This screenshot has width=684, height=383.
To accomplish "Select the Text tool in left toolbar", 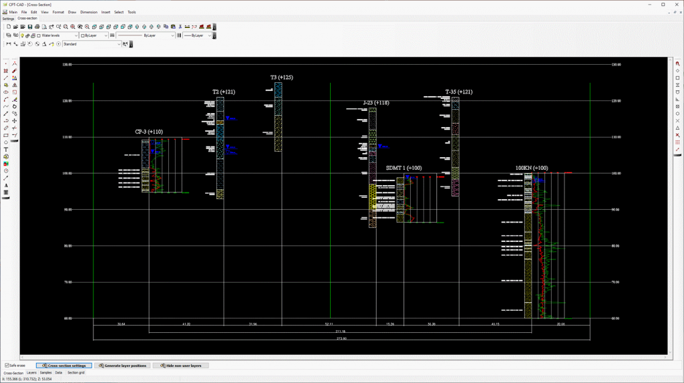I will [6, 150].
